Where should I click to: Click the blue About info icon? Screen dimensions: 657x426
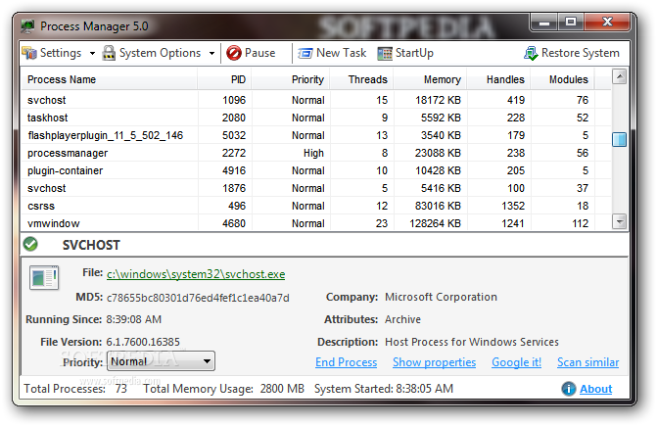(x=569, y=389)
